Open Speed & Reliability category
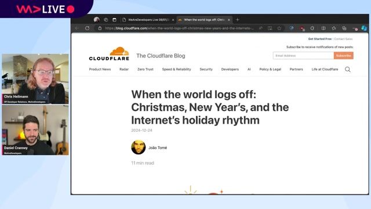This screenshot has height=209, width=371. tap(176, 69)
